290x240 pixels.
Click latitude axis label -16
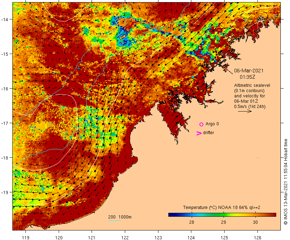(4, 89)
